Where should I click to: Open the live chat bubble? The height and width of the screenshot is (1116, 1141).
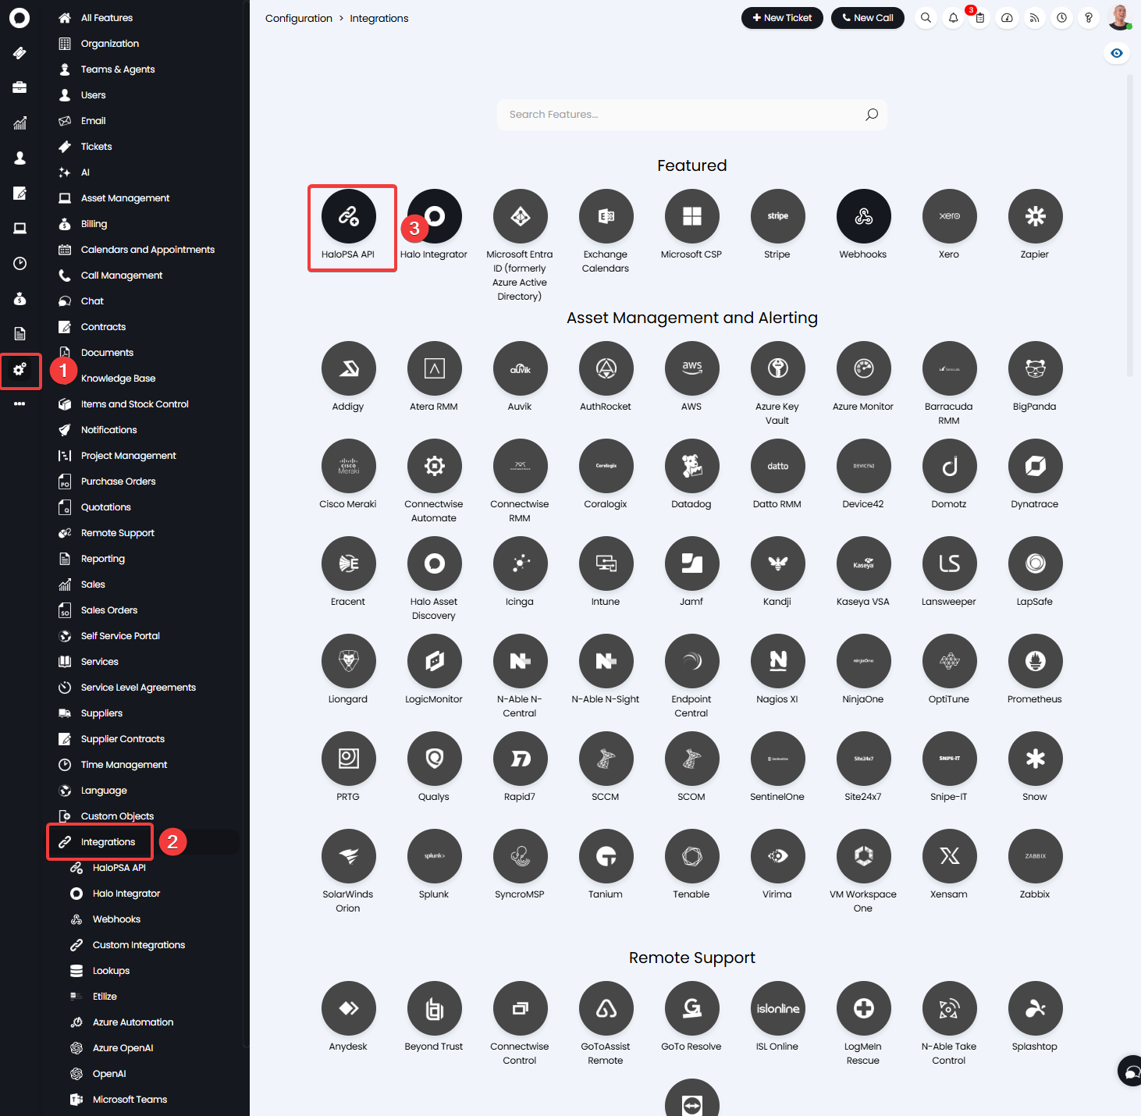click(x=1132, y=1071)
